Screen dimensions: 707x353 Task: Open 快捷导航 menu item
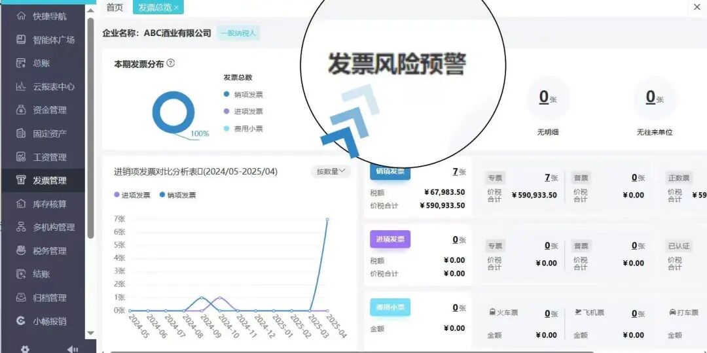(43, 16)
